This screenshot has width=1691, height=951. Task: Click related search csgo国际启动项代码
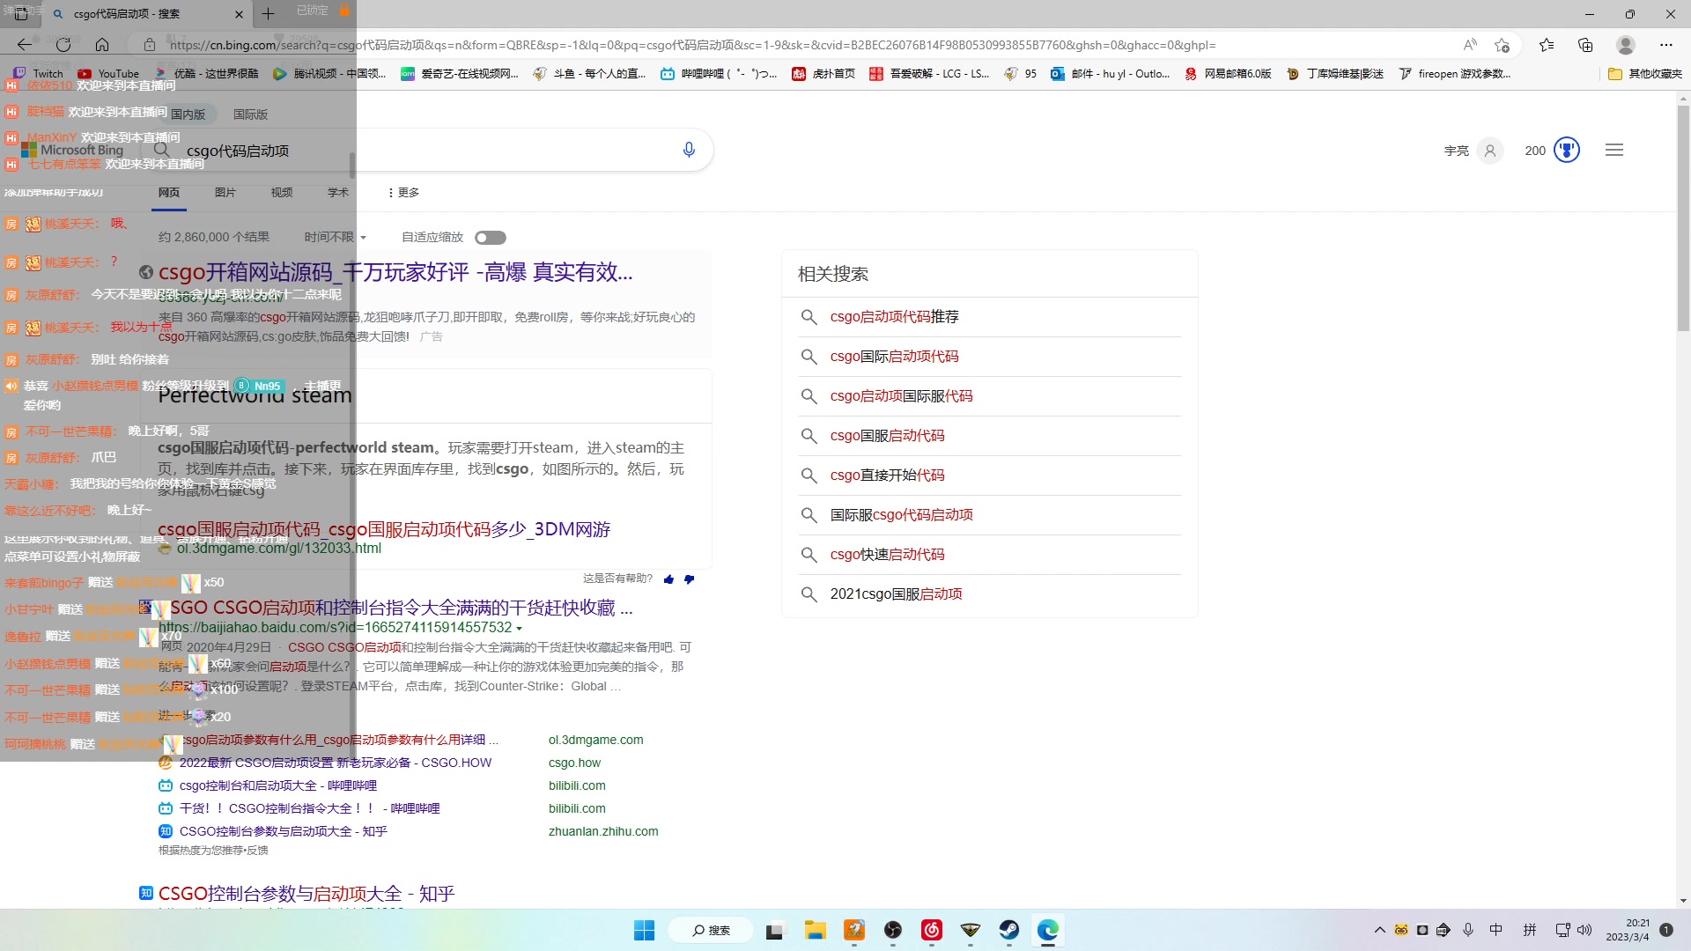(x=894, y=357)
